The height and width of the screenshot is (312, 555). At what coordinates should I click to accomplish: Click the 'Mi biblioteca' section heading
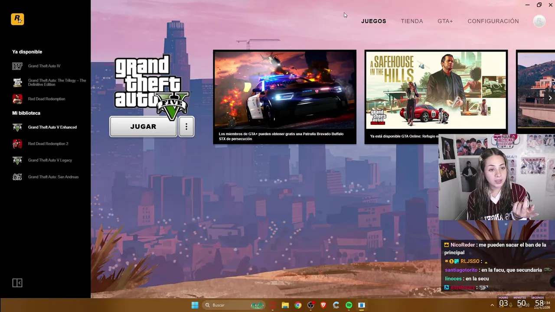pyautogui.click(x=26, y=113)
